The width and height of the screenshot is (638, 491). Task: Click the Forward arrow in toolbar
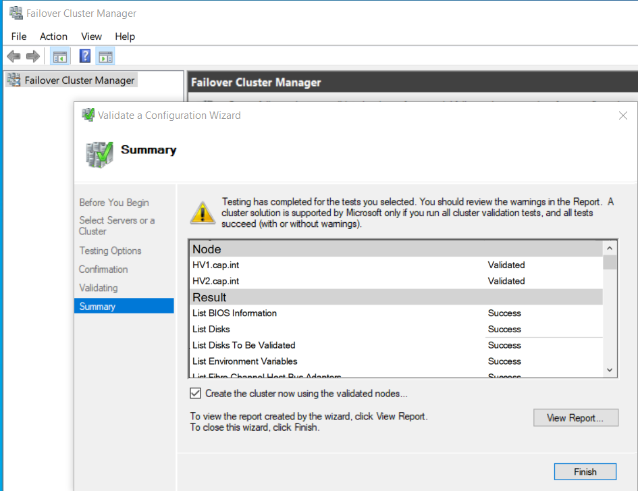point(32,57)
